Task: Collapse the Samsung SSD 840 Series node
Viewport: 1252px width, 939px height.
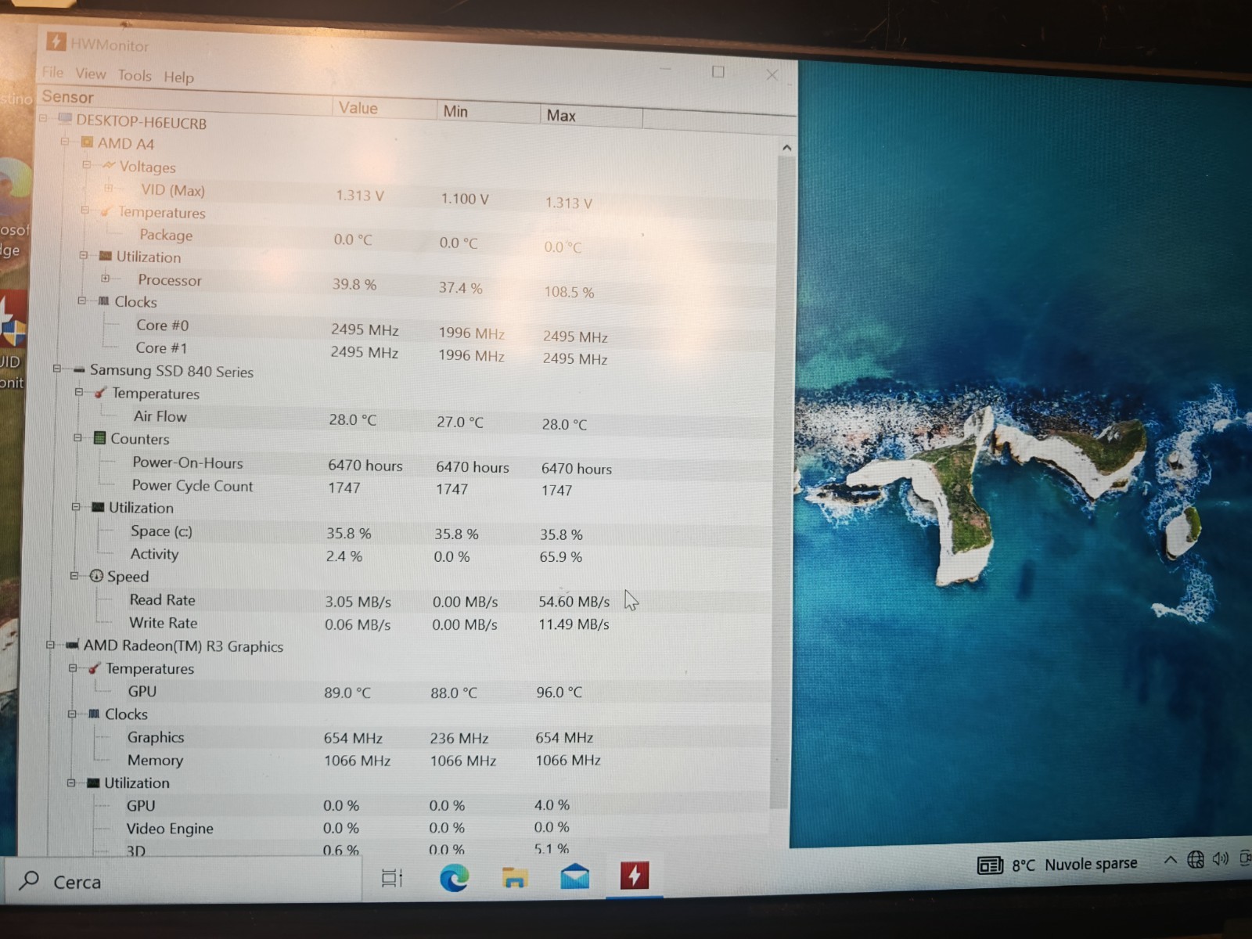Action: [x=57, y=369]
